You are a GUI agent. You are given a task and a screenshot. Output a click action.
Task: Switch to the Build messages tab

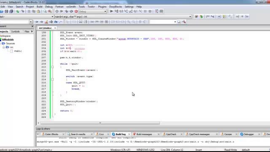tap(144, 134)
